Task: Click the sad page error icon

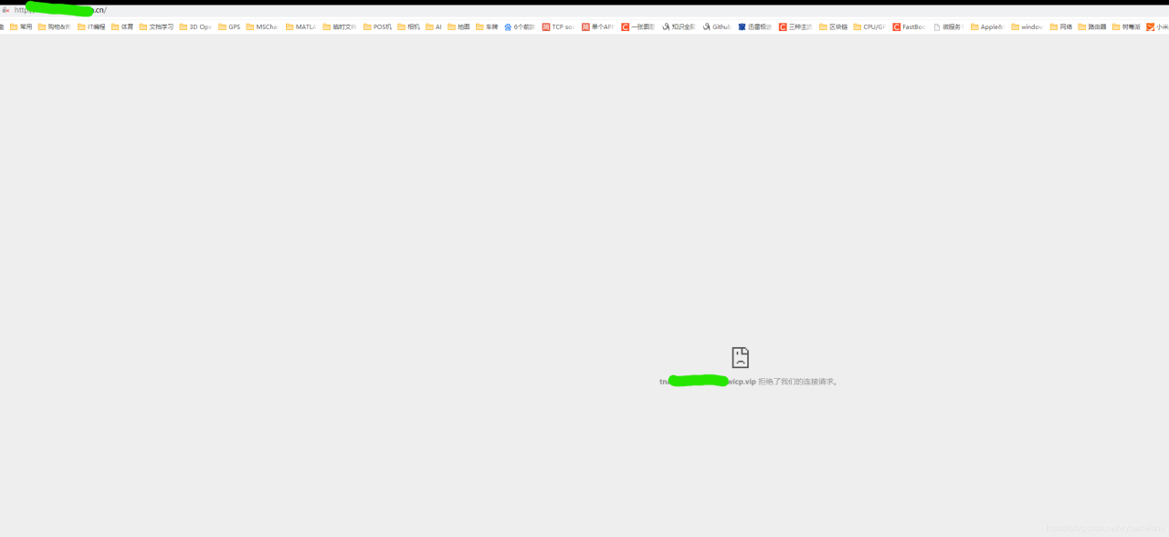Action: 740,357
